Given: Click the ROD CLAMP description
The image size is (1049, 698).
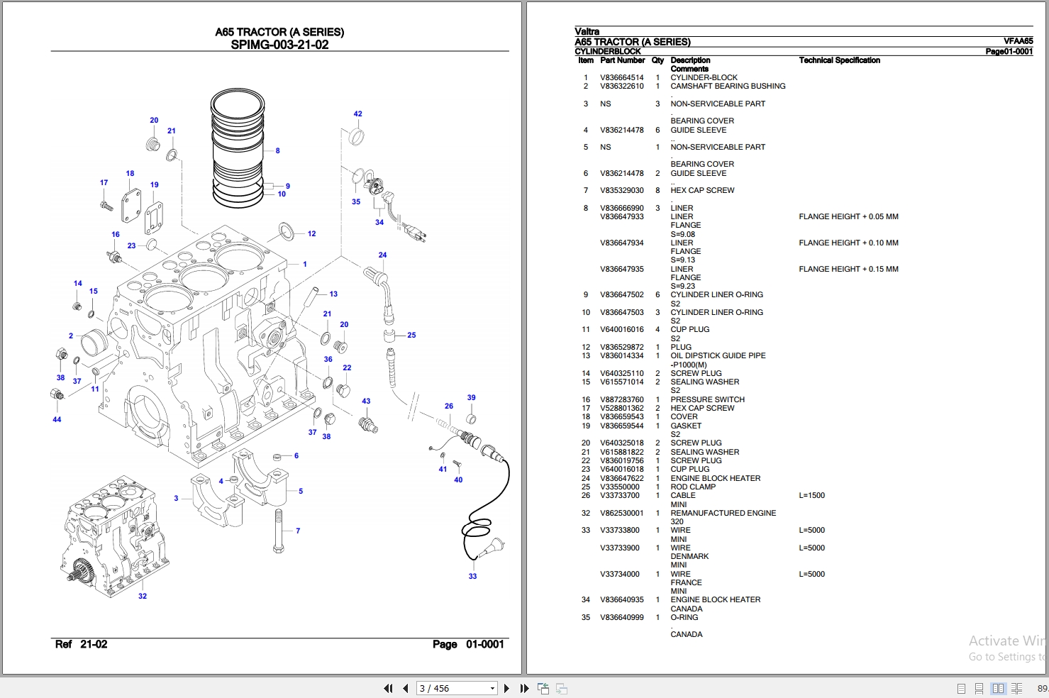Looking at the screenshot, I should coord(693,487).
